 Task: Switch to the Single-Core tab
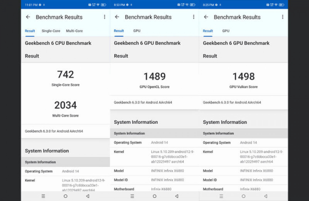pyautogui.click(x=51, y=31)
